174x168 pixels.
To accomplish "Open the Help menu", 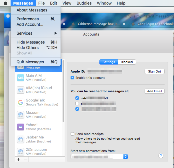I will coord(121,3).
